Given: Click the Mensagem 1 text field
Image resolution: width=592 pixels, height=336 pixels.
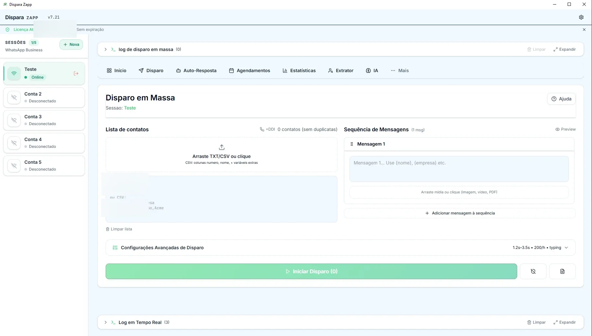Looking at the screenshot, I should coord(459,169).
